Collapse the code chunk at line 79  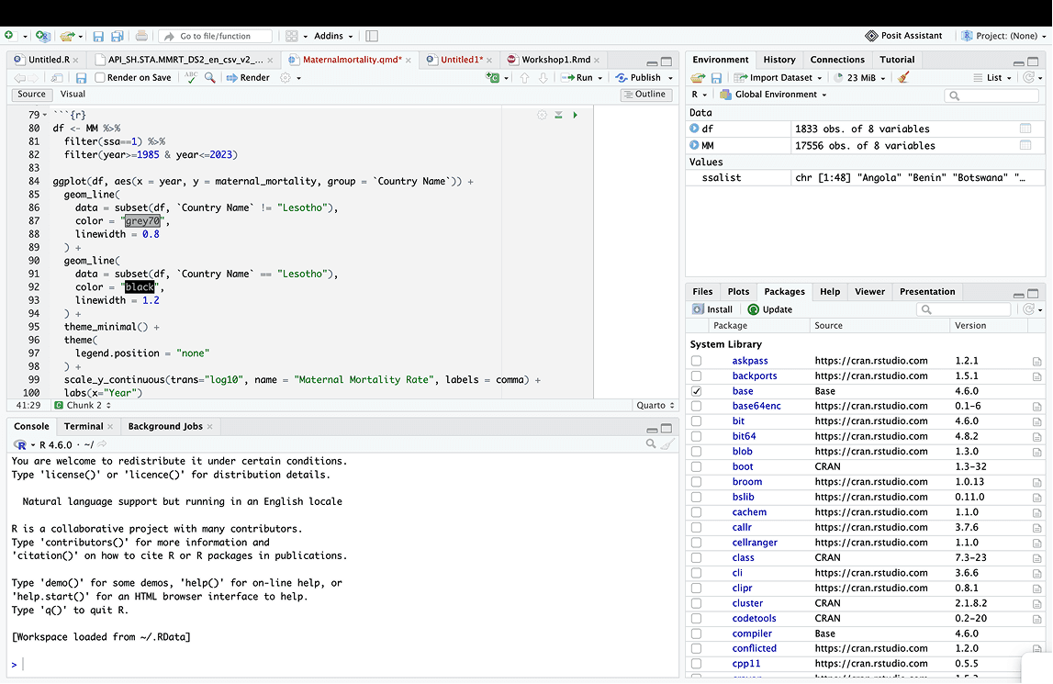(45, 115)
